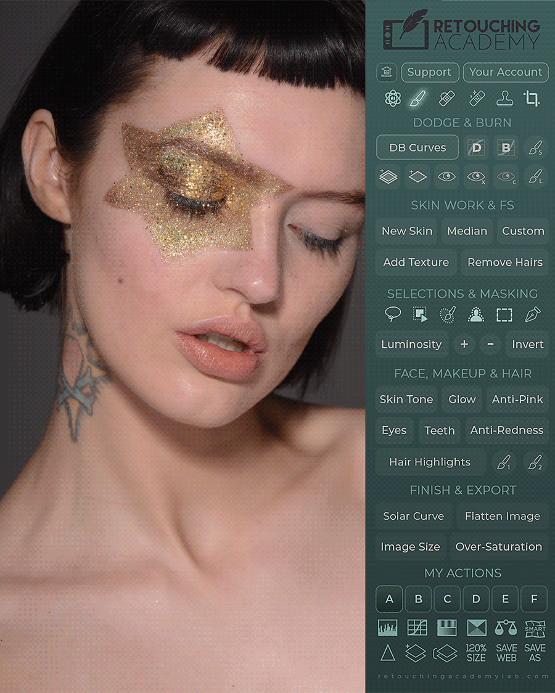This screenshot has height=693, width=555.
Task: Pick the Lasso selection tool
Action: (x=392, y=314)
